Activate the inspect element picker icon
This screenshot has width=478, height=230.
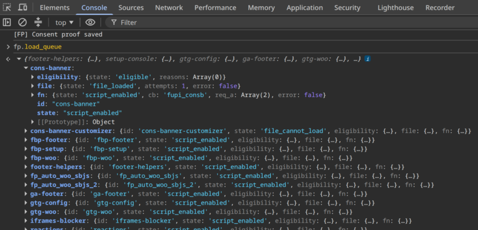coord(7,7)
